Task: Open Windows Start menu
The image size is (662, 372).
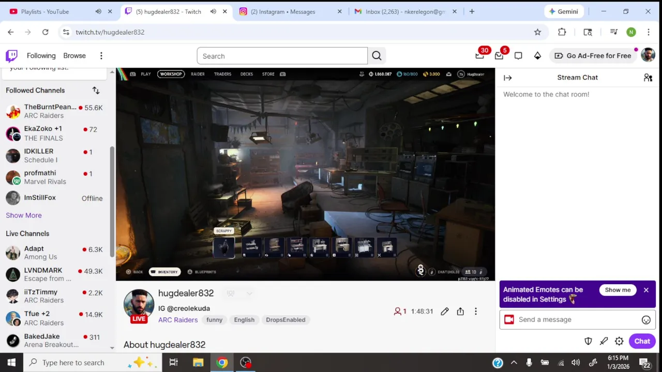Action: point(11,363)
